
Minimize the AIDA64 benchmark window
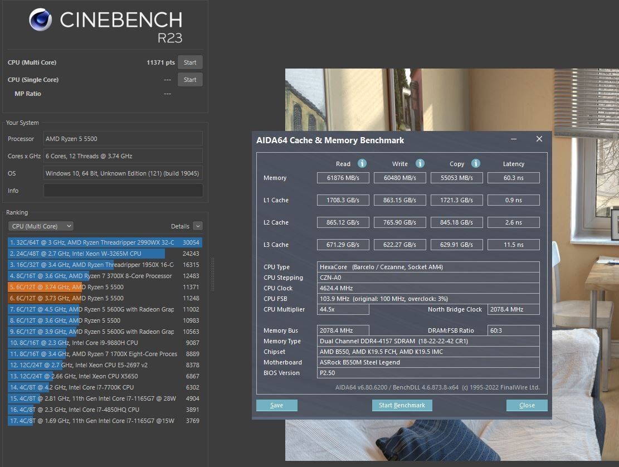514,139
